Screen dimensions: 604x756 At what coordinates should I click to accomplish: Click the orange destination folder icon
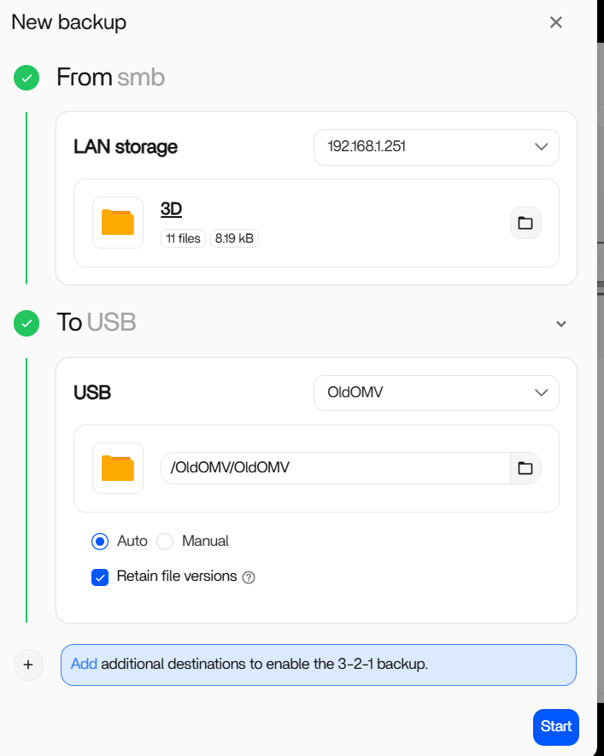point(118,468)
